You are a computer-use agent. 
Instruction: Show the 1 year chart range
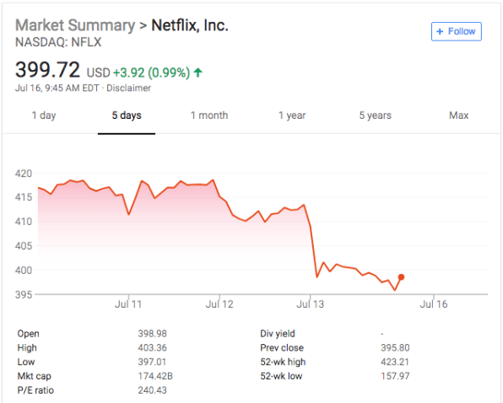click(x=292, y=116)
